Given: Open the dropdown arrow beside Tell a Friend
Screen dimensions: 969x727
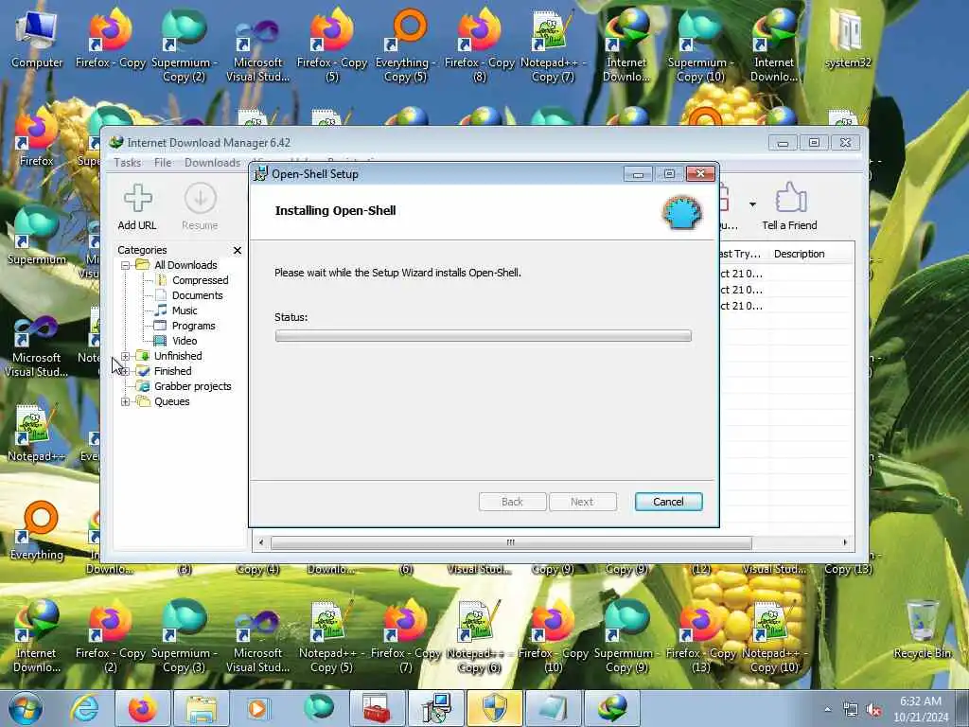Looking at the screenshot, I should [x=752, y=204].
